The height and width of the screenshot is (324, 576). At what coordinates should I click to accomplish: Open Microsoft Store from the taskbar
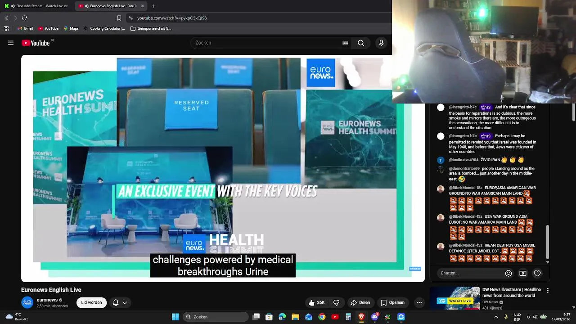pos(269,317)
